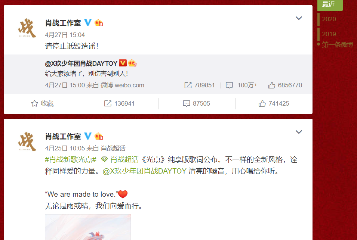Jump to 2019 in the timeline
Screen dimensions: 357x240
pos(329,34)
